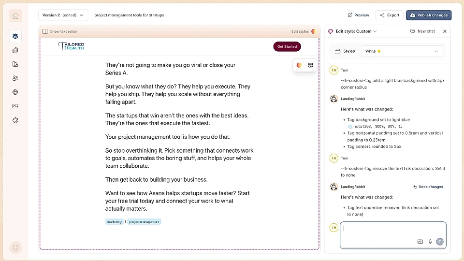
Task: Open the pages copy icon in sidebar
Action: coord(15,50)
